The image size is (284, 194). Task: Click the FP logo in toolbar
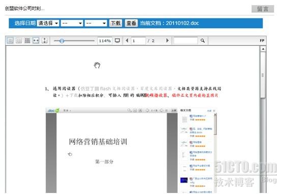click(262, 41)
